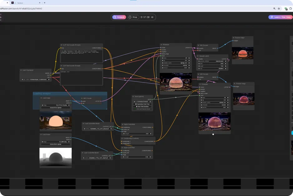Screen dimensions: 293x196
Task: Toggle the eye icon beside the session timer
Action: point(152,17)
